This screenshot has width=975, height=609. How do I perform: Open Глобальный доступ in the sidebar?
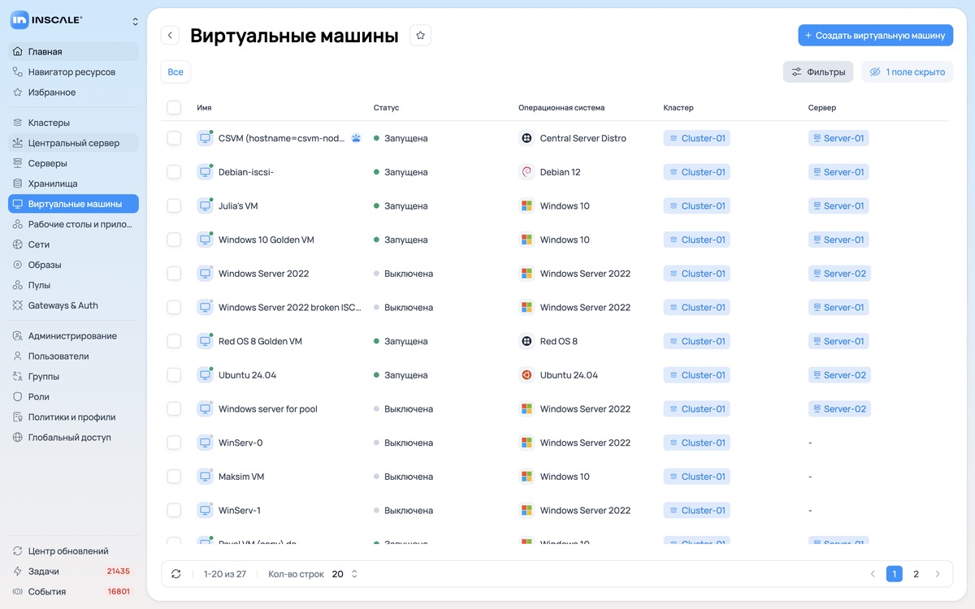[74, 437]
